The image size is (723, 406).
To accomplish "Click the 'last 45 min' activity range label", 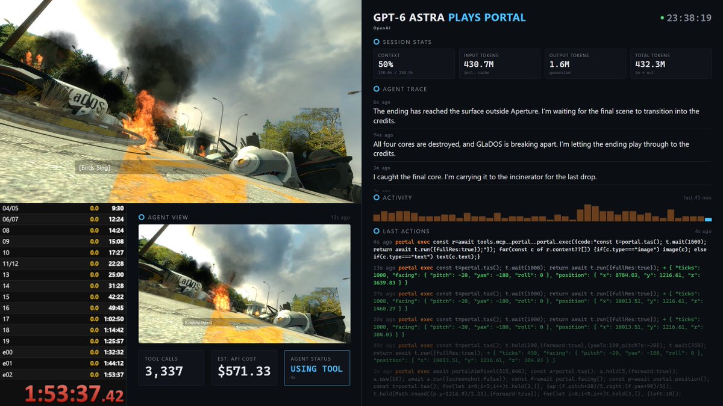I will tap(698, 197).
